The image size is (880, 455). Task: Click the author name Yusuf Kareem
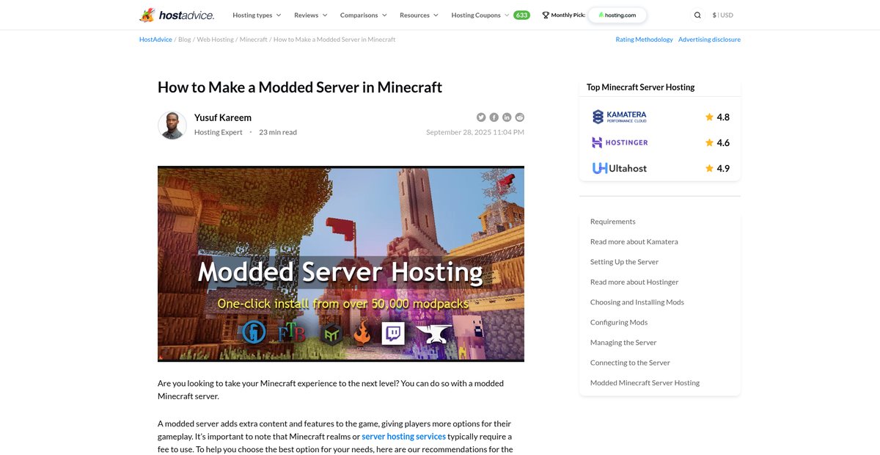click(223, 117)
